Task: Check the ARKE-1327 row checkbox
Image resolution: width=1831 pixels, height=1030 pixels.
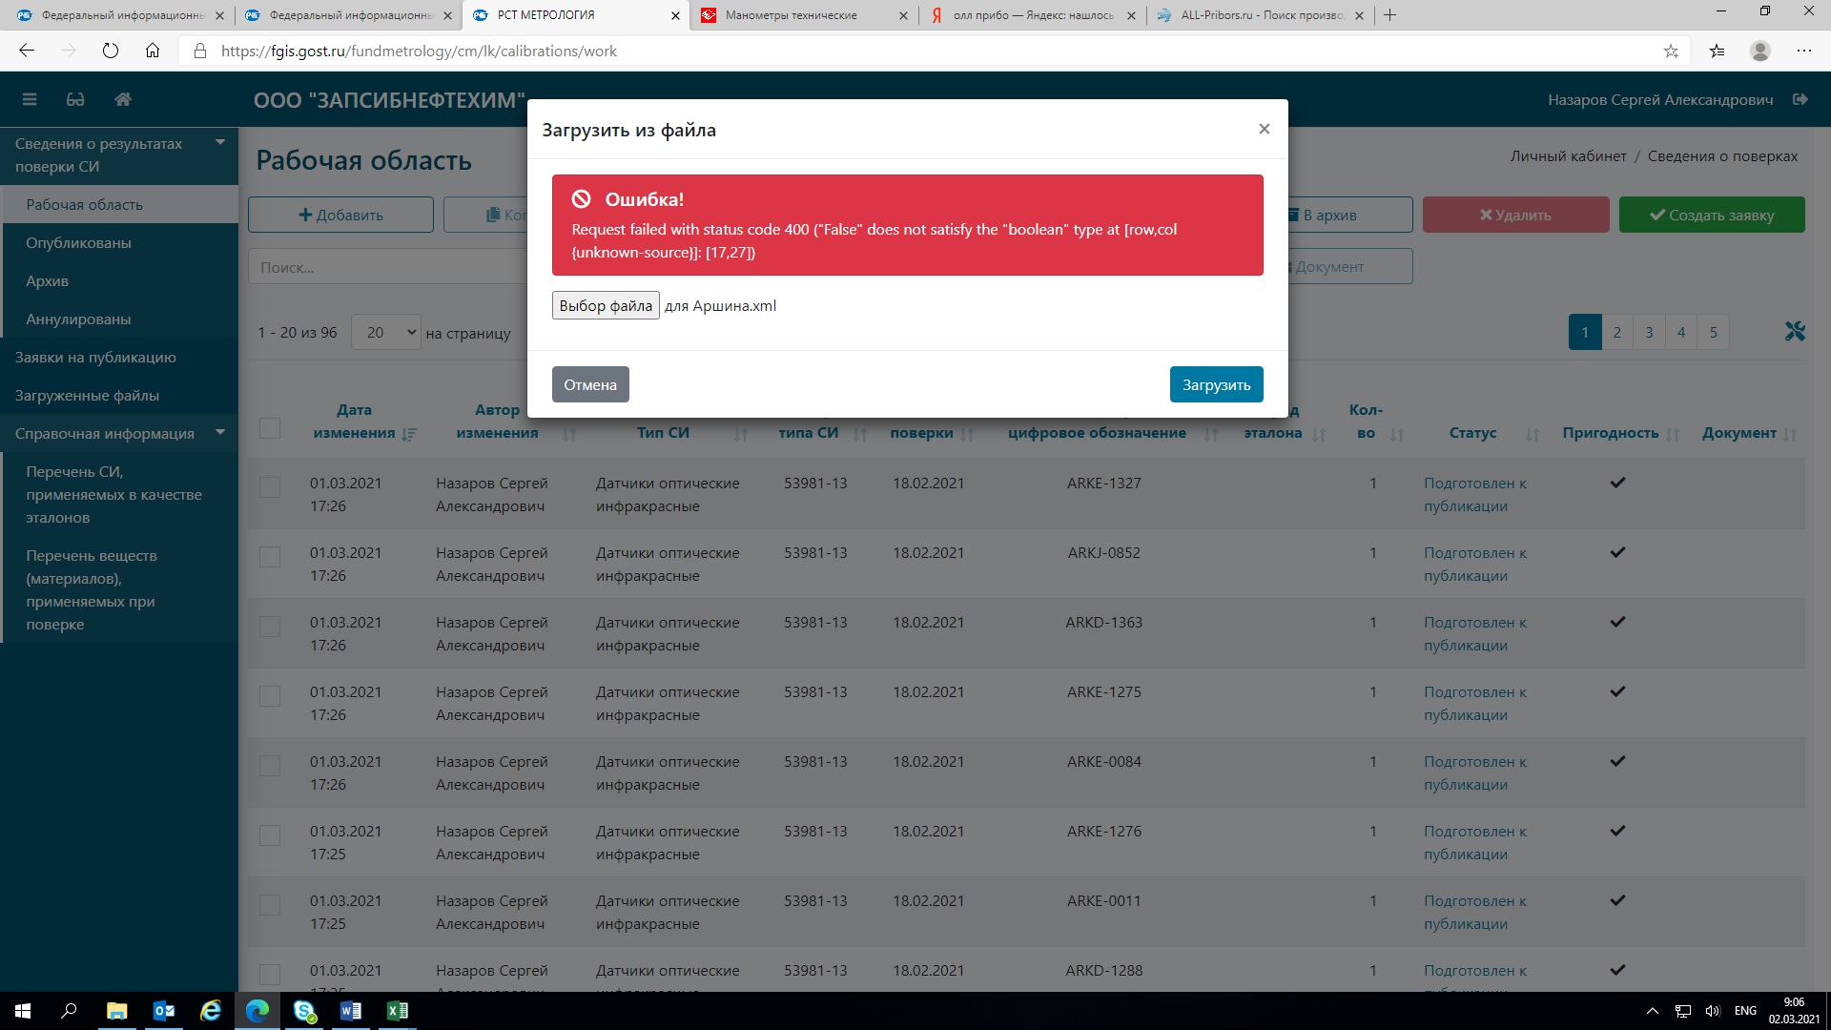Action: tap(270, 486)
